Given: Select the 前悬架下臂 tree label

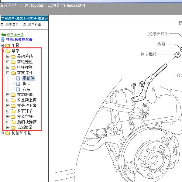Looking at the screenshot, I should point(27,105).
